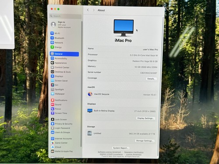
Task: Open the Sound icon
Action: tap(53, 105)
